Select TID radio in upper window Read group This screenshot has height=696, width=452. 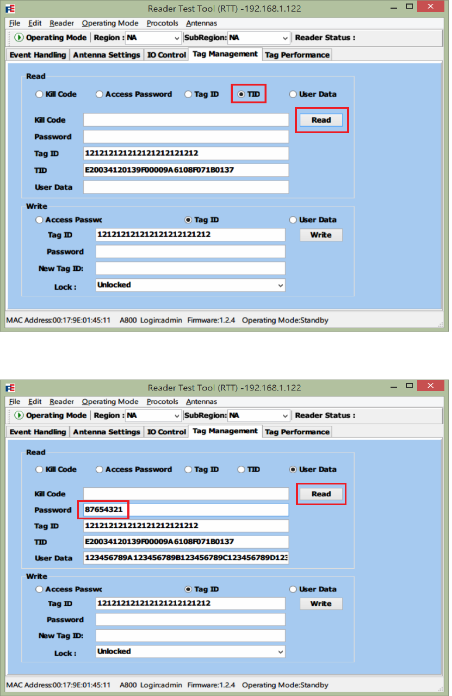click(x=242, y=94)
